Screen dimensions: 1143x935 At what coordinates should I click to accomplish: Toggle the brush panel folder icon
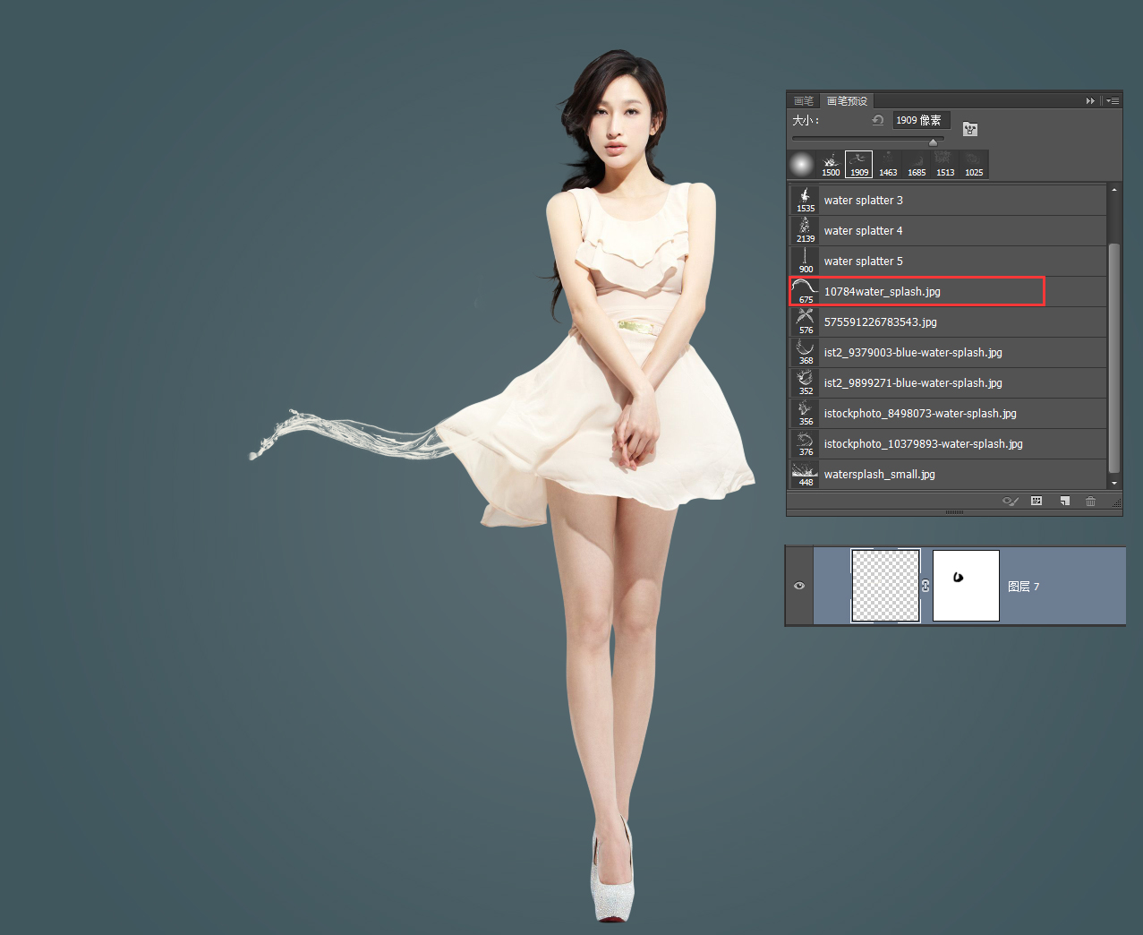[969, 129]
